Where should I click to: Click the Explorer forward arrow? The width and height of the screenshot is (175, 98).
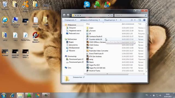68,15
